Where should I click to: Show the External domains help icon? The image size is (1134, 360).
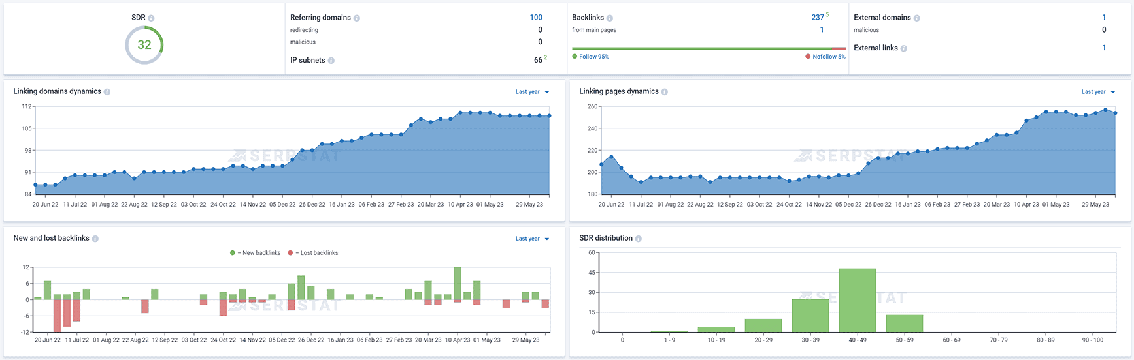click(917, 18)
